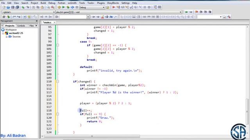Show next management tabs with right arrow

pyautogui.click(x=36, y=26)
